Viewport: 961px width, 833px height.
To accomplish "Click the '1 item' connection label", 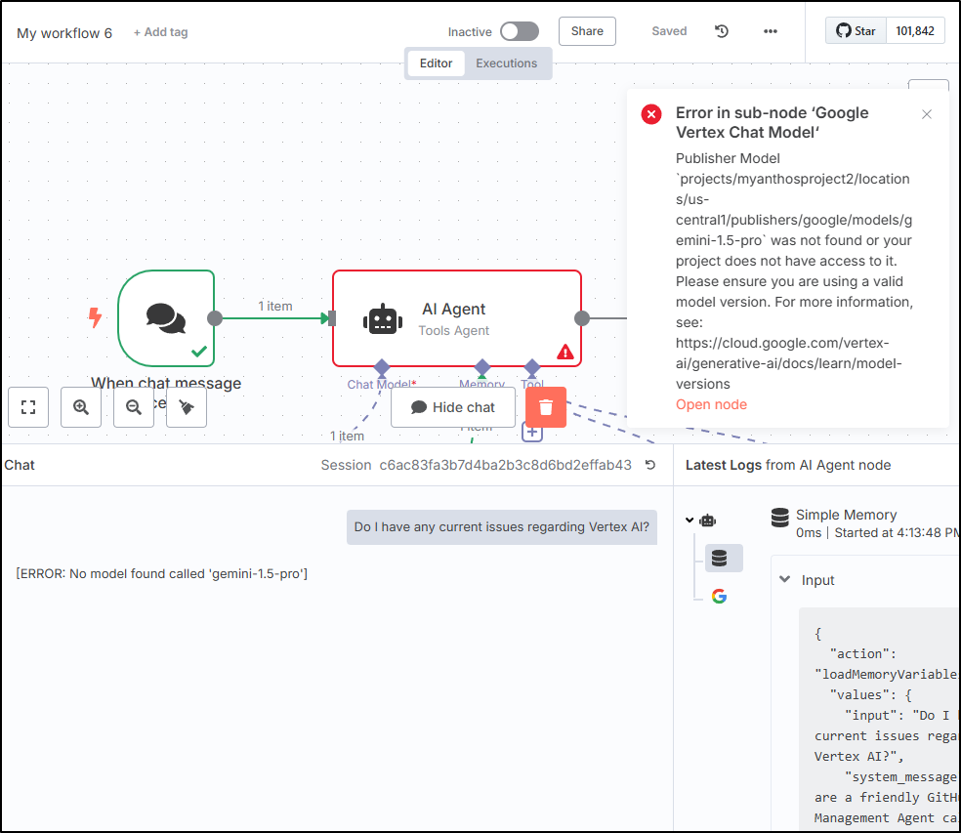I will coord(275,306).
